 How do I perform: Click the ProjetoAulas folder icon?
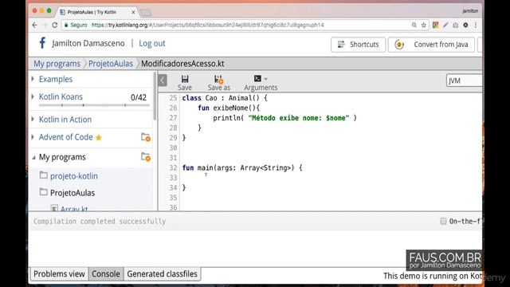tap(44, 192)
